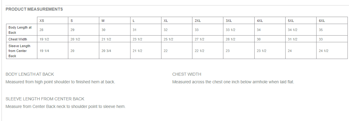Screen dimensions: 349x121
Task: Click the text about measuring one inch below armhole
Action: click(233, 82)
